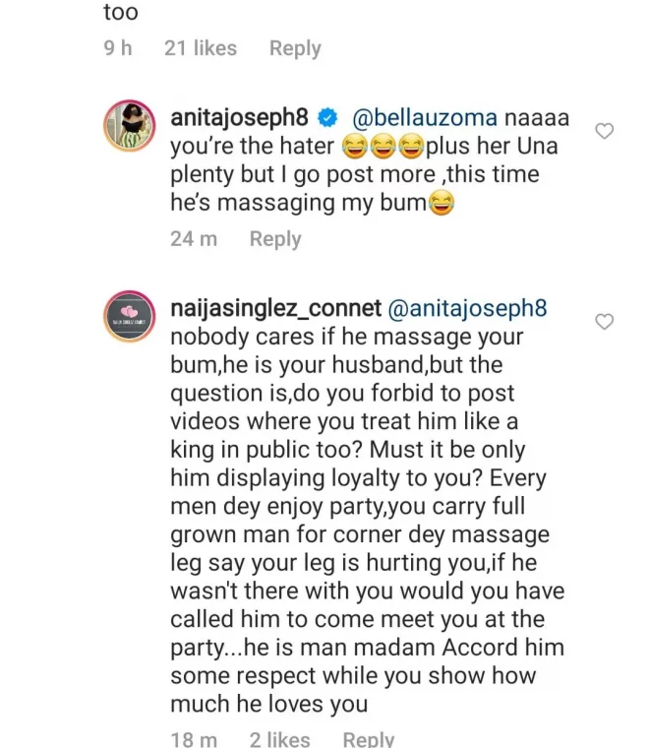649x748 pixels.
Task: Reply to the comment with 21 likes
Action: point(295,48)
